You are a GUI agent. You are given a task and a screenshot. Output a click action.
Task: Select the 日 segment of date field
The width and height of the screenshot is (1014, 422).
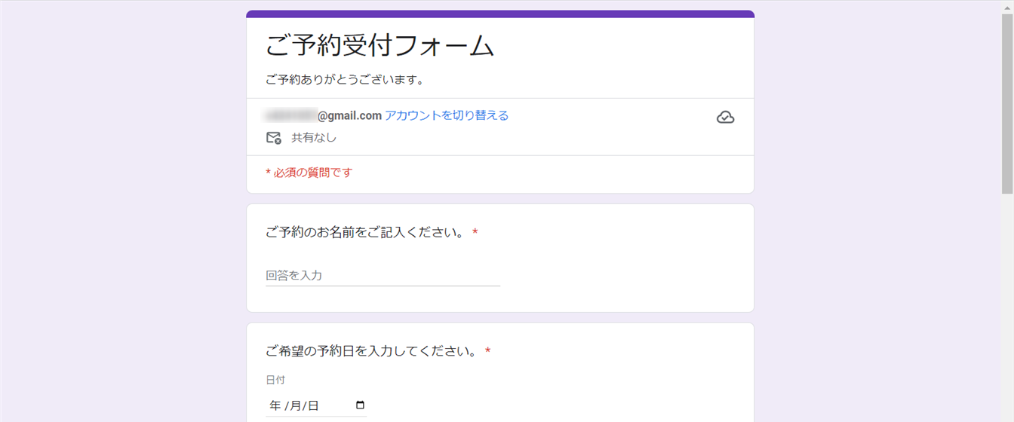tap(312, 405)
